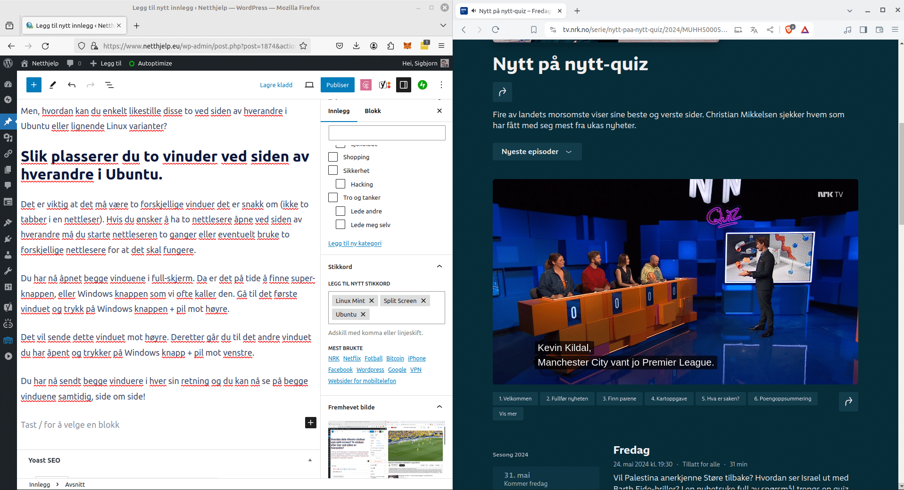Click the preview laptop icon
Screen dimensions: 904x490
click(x=309, y=85)
